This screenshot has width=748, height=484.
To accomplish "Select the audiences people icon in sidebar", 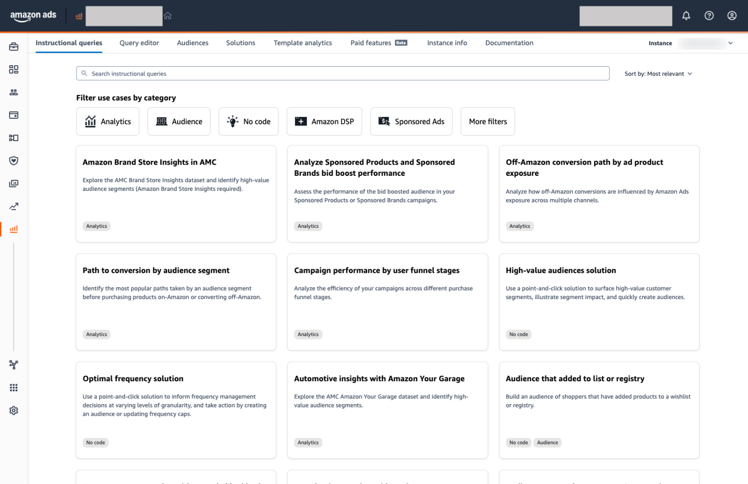I will 14,92.
